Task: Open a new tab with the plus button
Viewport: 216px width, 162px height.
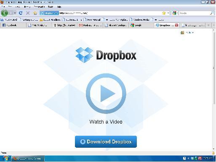Action: [208, 25]
